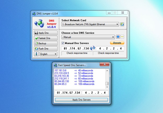Open the info button beside the language list

36,54
